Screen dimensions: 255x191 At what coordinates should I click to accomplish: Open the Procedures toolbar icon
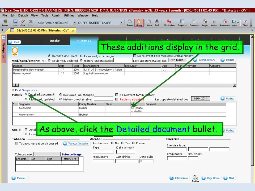point(225,23)
